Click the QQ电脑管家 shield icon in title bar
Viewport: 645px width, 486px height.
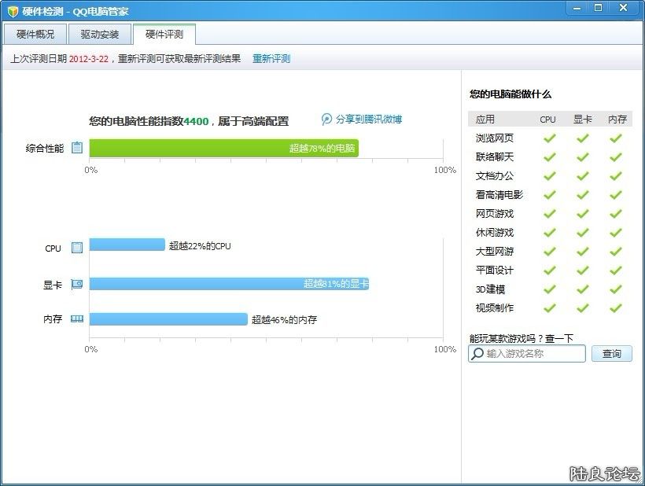coord(13,11)
